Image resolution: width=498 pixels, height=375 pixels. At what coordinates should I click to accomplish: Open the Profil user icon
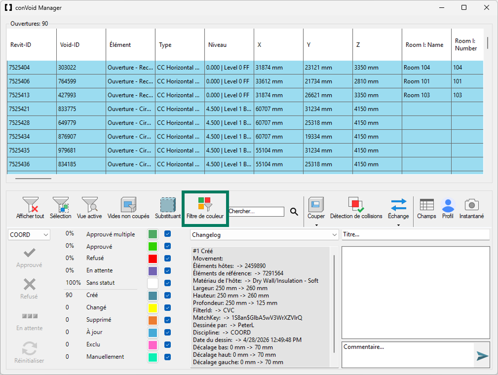pos(448,205)
